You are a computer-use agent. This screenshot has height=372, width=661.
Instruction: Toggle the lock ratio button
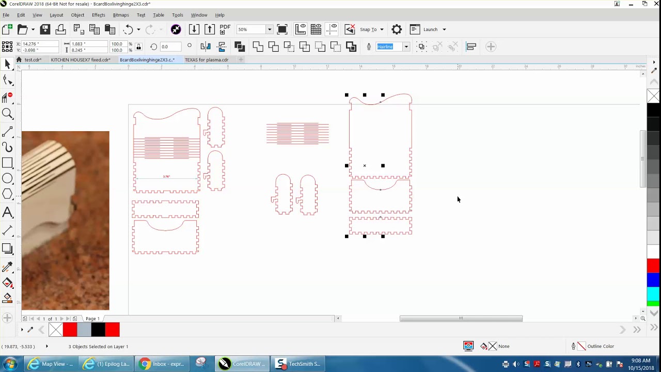pyautogui.click(x=138, y=47)
